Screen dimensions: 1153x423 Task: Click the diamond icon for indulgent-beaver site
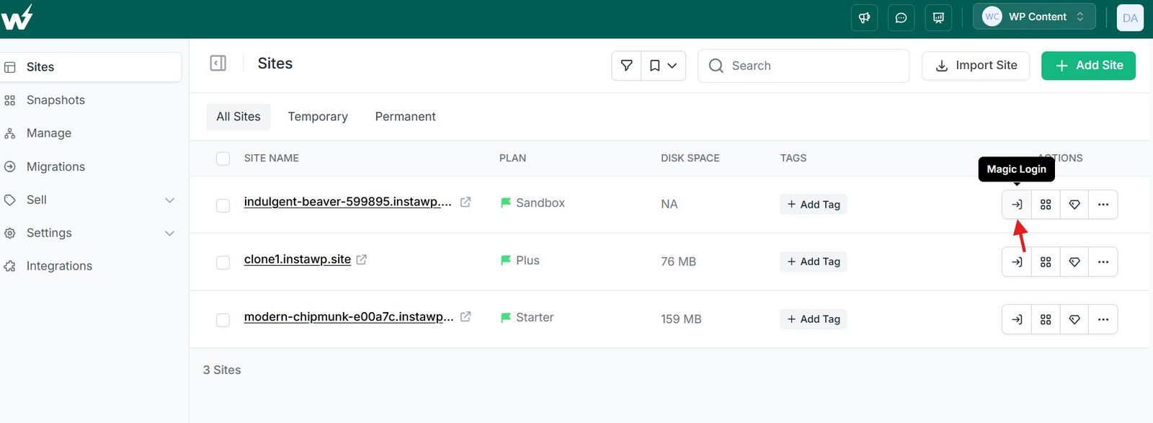[x=1074, y=205]
